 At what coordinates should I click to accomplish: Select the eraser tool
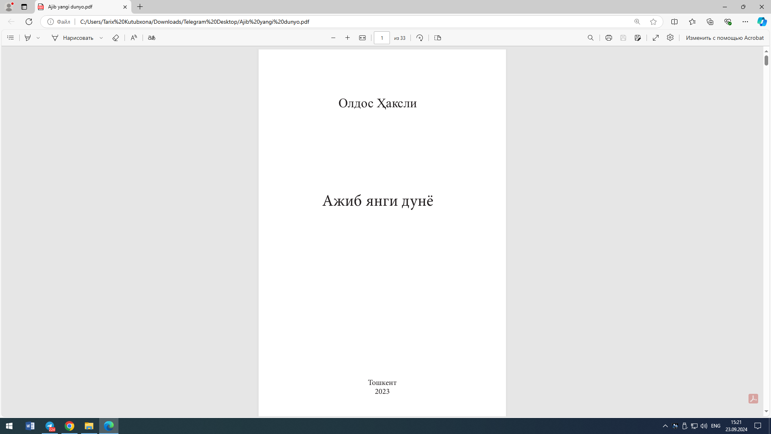click(x=116, y=38)
